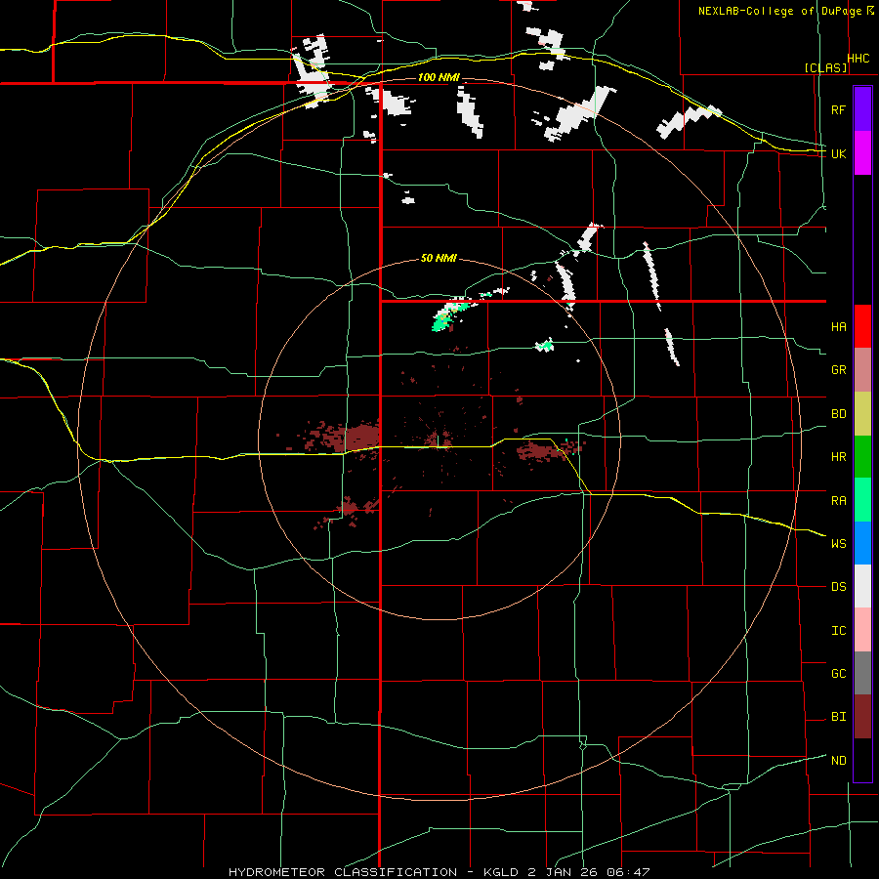Click the BI legend label

coord(838,717)
